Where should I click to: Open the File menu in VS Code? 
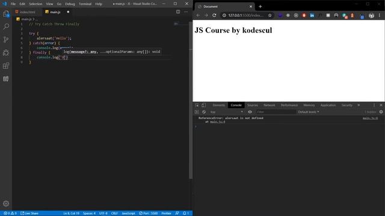[13, 4]
